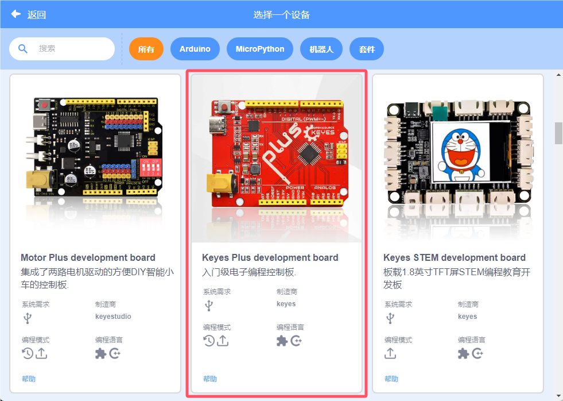Click USB icon on Motor Plus card
563x401 pixels.
click(x=28, y=318)
